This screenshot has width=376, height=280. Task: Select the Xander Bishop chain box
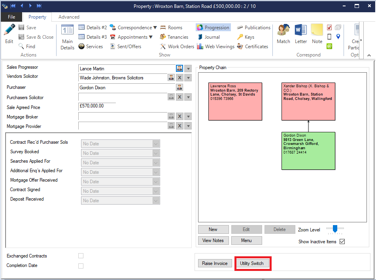(308, 101)
